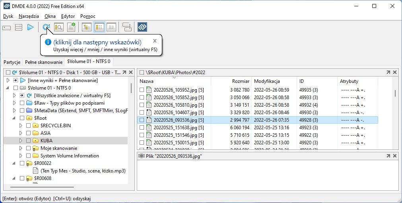
Task: Toggle the editor grid panel icon
Action: coord(111,27)
